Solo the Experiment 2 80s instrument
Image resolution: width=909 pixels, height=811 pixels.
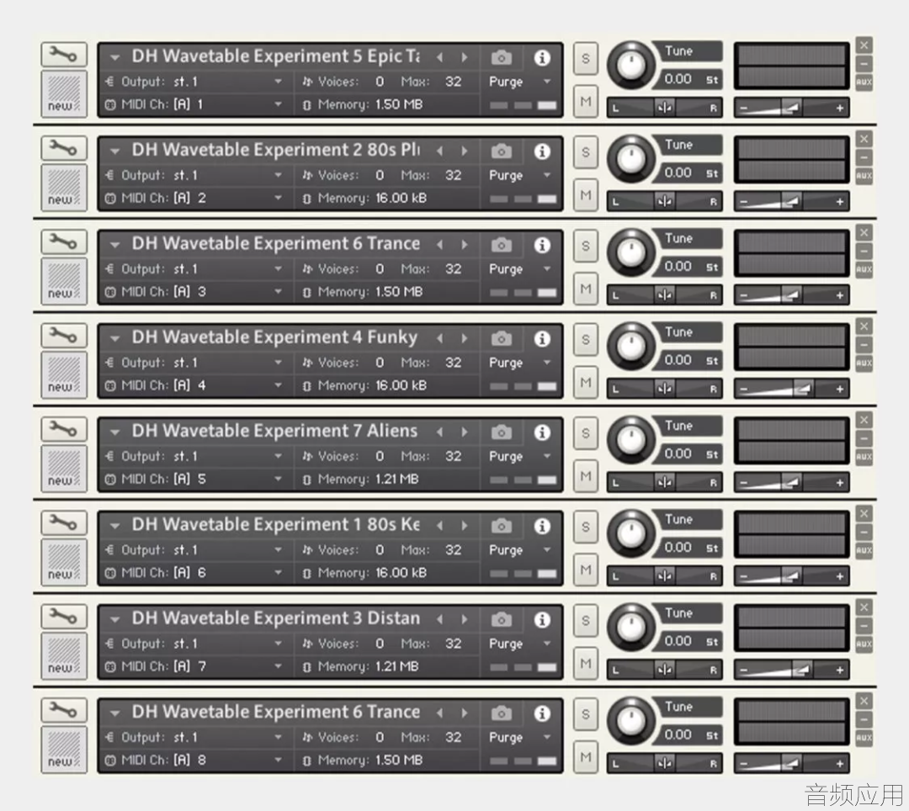pyautogui.click(x=586, y=152)
